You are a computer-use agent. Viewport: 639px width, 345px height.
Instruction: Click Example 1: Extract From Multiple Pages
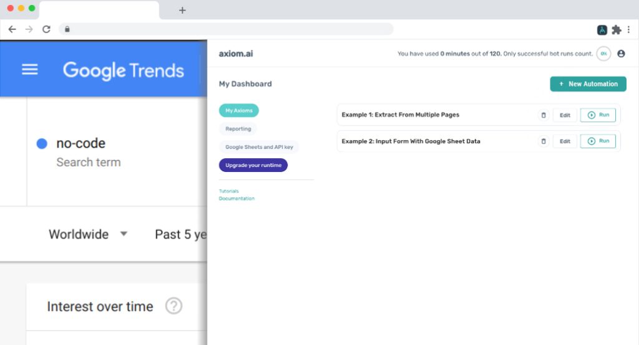coord(400,115)
